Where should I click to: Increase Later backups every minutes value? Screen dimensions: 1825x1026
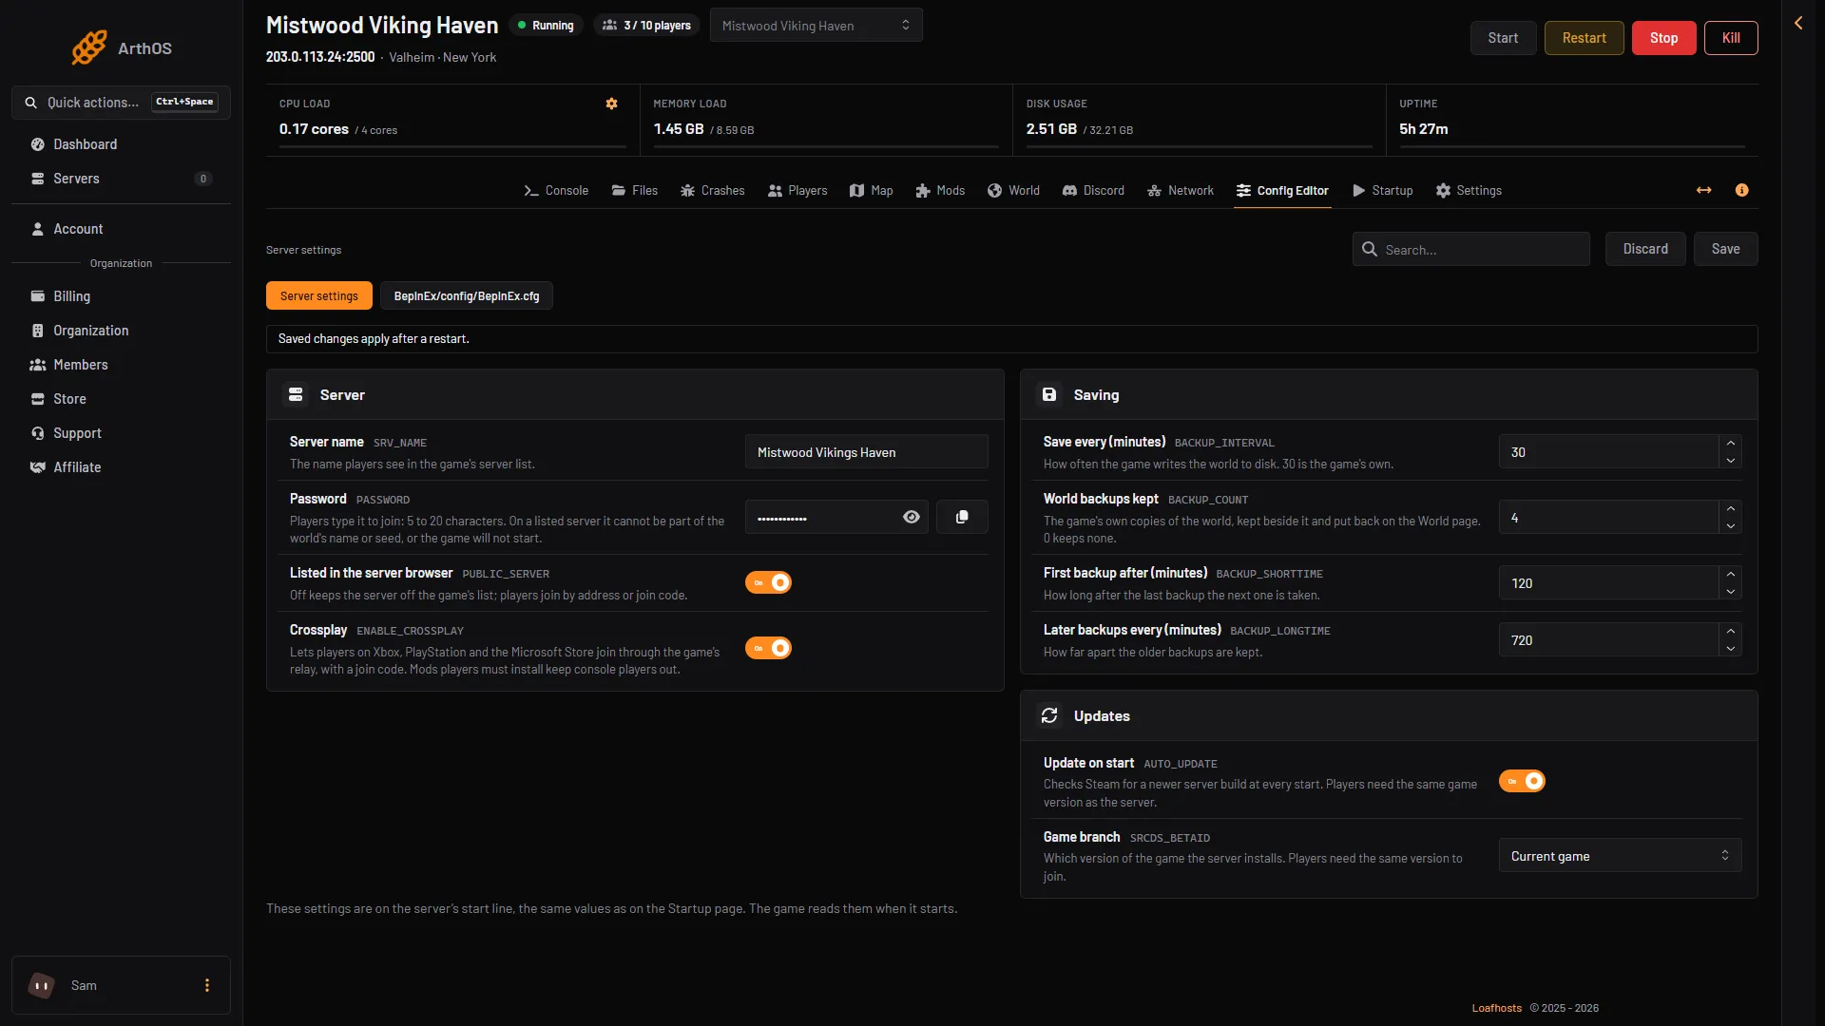click(1731, 632)
